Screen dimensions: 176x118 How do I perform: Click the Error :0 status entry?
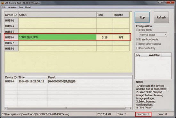tap(162, 114)
